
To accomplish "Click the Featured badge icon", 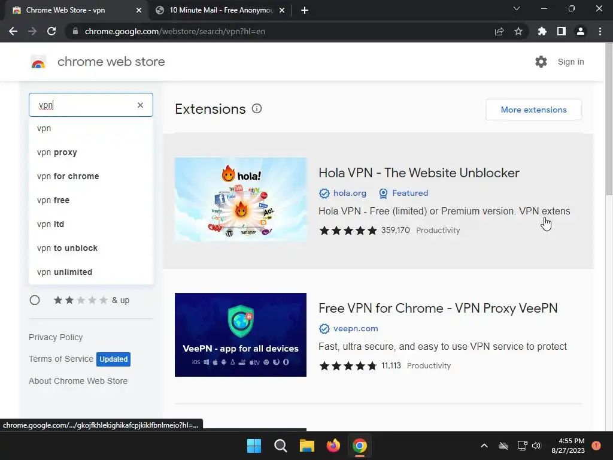I will tap(383, 193).
